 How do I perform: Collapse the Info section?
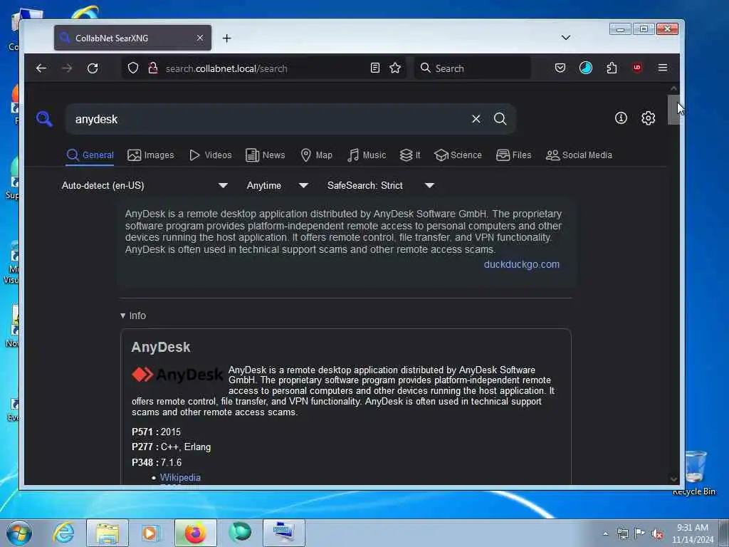[x=133, y=316]
